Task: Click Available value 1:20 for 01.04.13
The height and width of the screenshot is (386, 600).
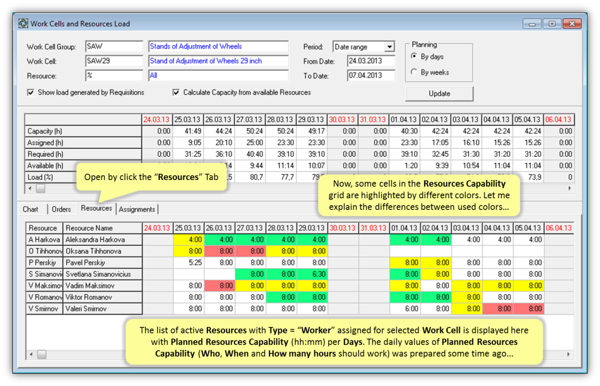Action: pyautogui.click(x=404, y=166)
